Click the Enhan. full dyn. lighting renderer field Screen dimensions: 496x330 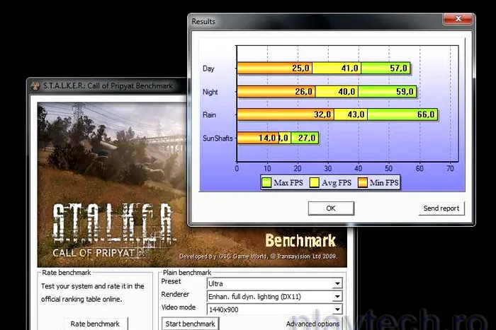tap(274, 297)
